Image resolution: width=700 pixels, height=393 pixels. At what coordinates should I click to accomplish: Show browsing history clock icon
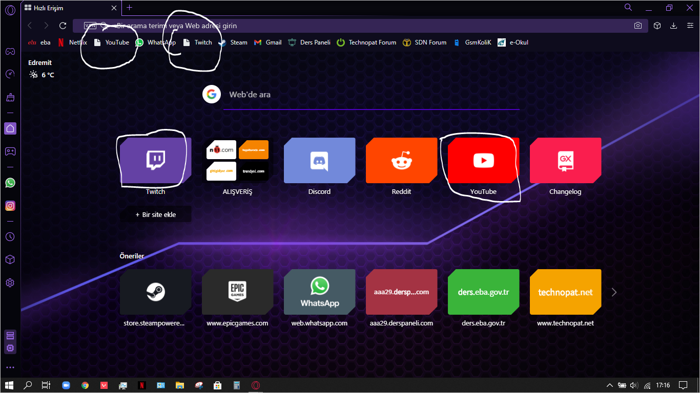click(10, 237)
